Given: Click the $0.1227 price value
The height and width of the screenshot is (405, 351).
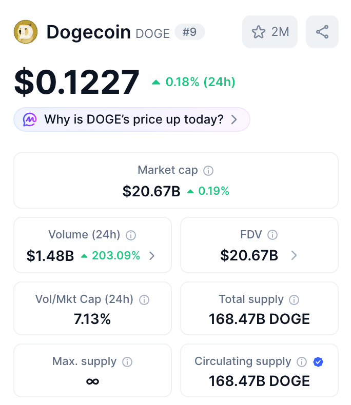Looking at the screenshot, I should click(77, 82).
